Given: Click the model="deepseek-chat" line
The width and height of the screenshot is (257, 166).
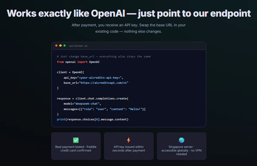Looking at the screenshot, I should 82,103.
